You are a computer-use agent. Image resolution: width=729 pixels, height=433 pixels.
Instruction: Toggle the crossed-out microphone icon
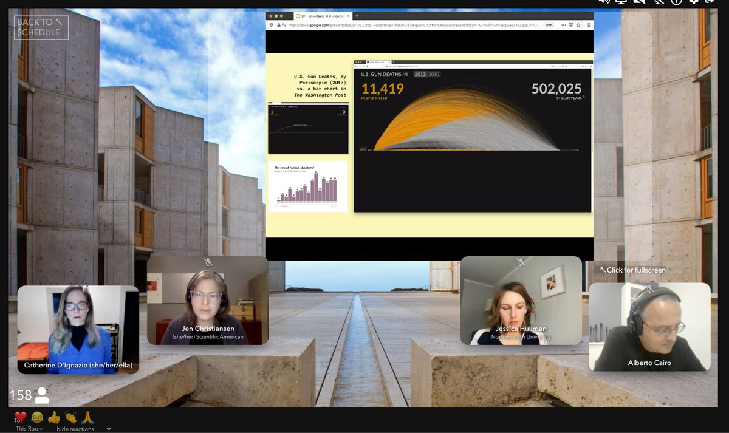[659, 2]
